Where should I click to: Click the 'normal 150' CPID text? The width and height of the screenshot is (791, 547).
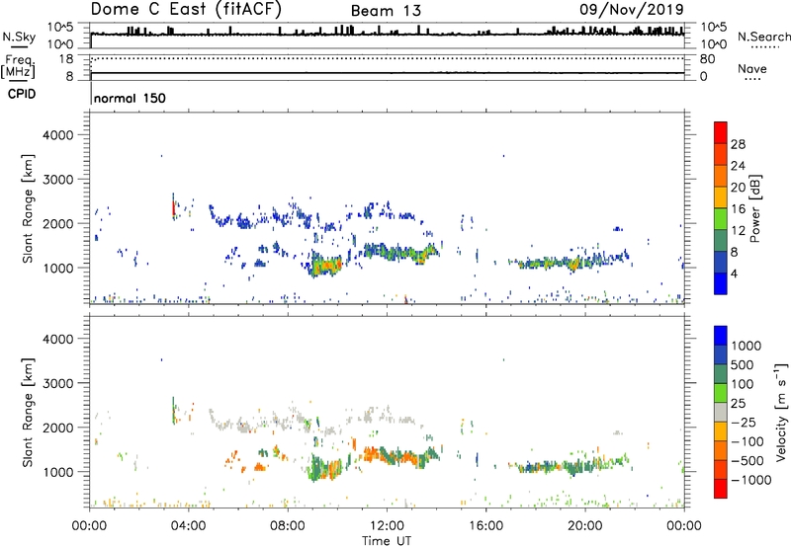130,98
